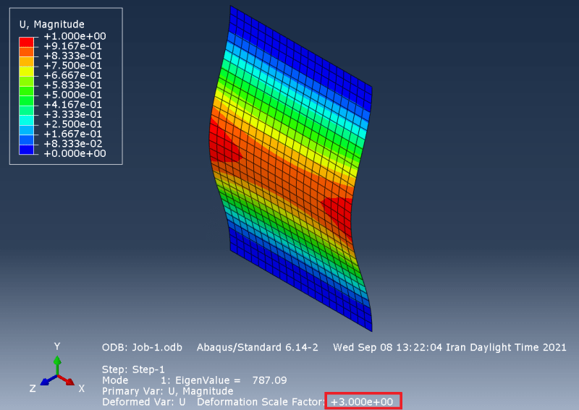Select legend value +5.833e-01
Screen dimensions: 579x410
(73, 85)
